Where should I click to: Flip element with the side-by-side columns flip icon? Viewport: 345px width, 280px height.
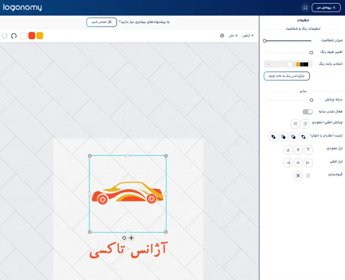coord(305,124)
